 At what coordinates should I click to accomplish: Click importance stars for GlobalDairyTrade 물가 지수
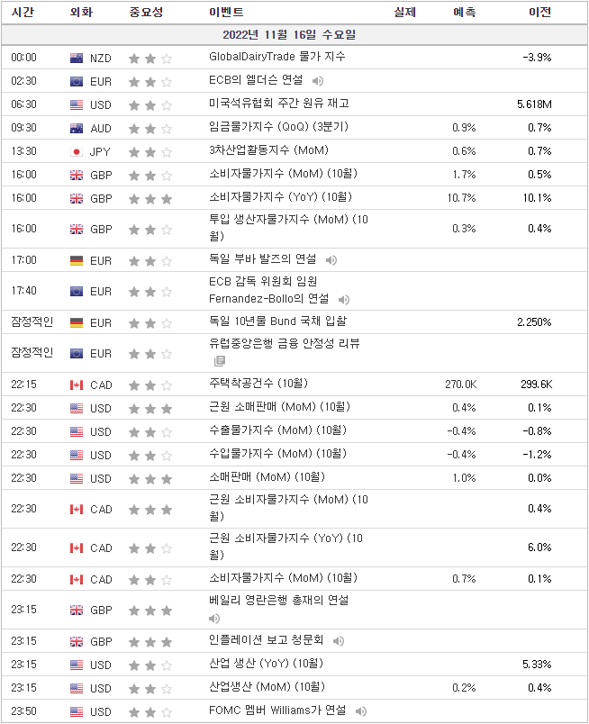150,59
